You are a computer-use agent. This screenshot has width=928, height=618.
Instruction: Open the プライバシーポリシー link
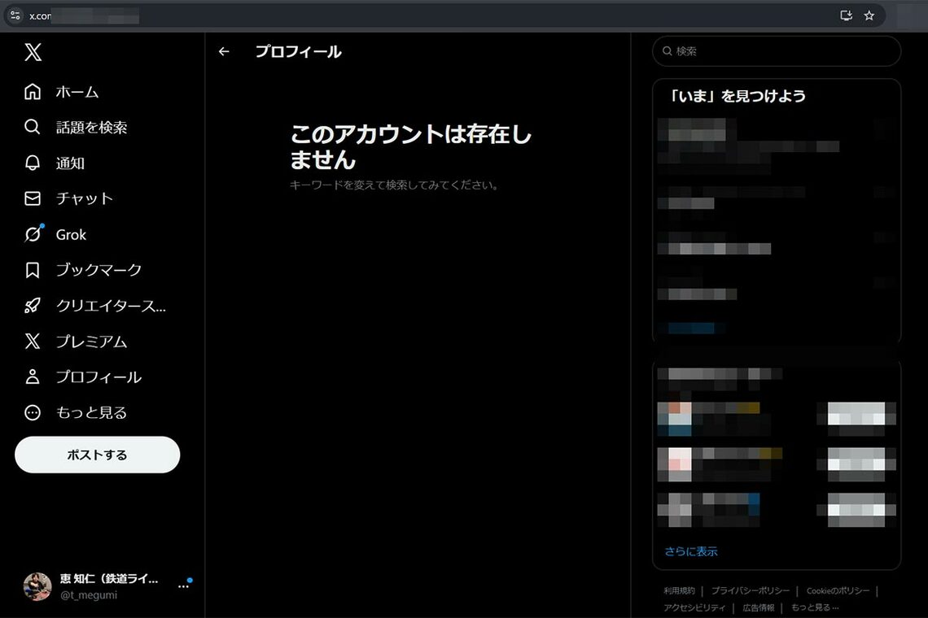tap(750, 591)
